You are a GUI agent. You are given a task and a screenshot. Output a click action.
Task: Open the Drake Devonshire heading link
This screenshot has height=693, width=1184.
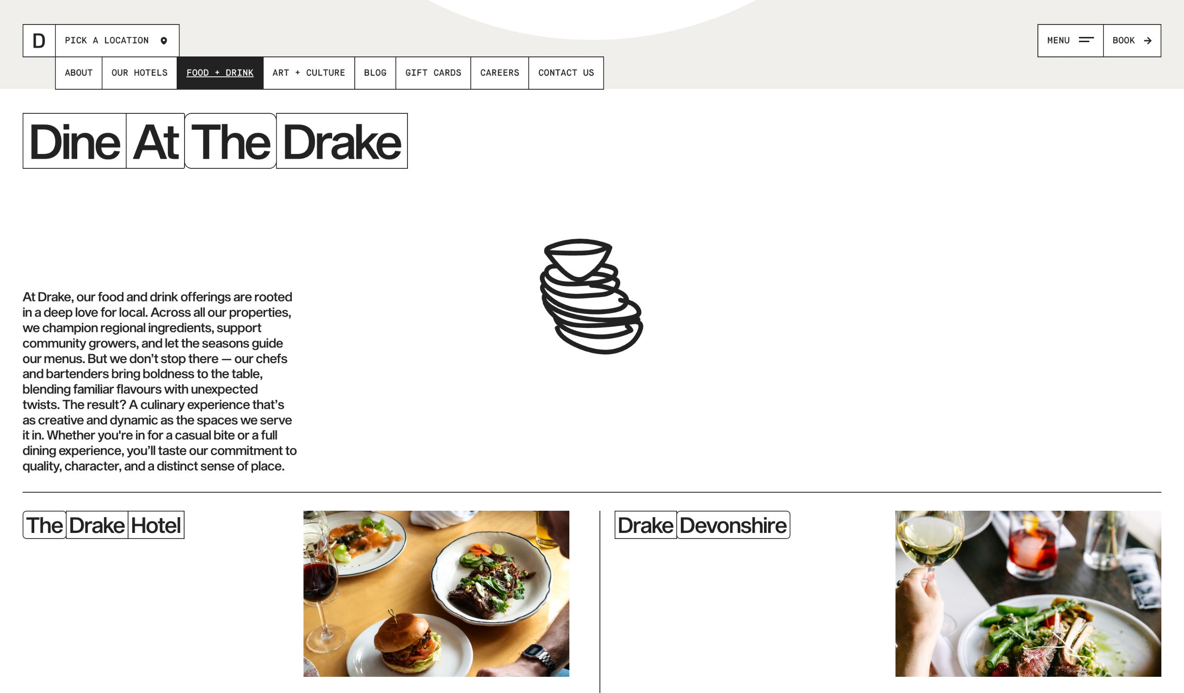(x=703, y=525)
